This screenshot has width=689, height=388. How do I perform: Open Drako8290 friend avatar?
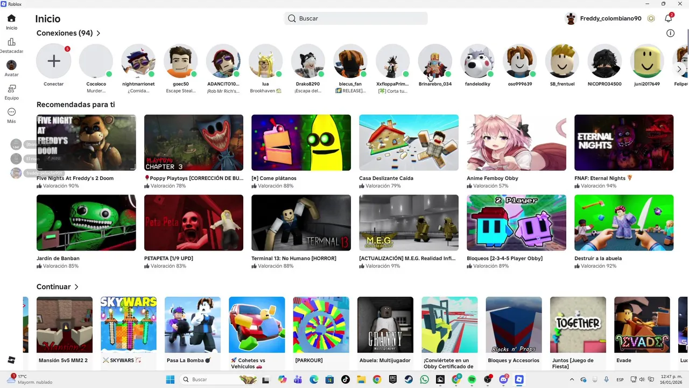point(308,61)
